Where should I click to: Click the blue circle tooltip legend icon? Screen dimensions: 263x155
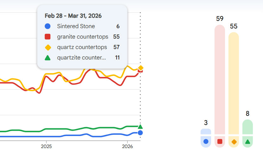[x=48, y=26]
